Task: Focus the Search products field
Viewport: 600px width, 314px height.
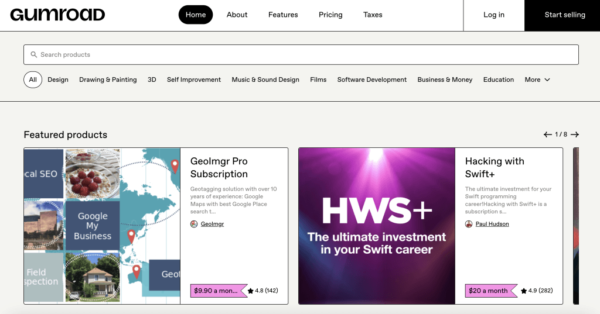Action: click(301, 54)
